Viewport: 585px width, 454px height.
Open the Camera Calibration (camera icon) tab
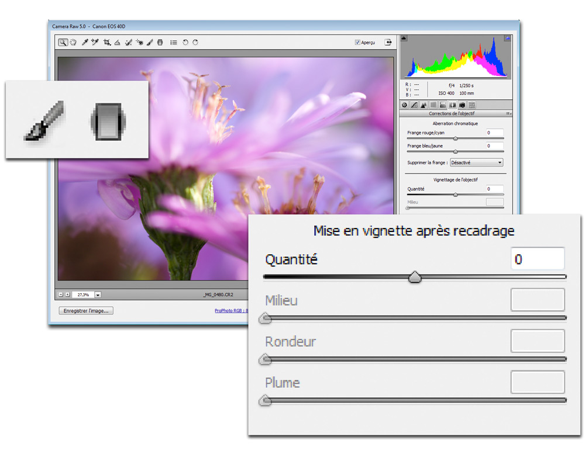pyautogui.click(x=462, y=105)
